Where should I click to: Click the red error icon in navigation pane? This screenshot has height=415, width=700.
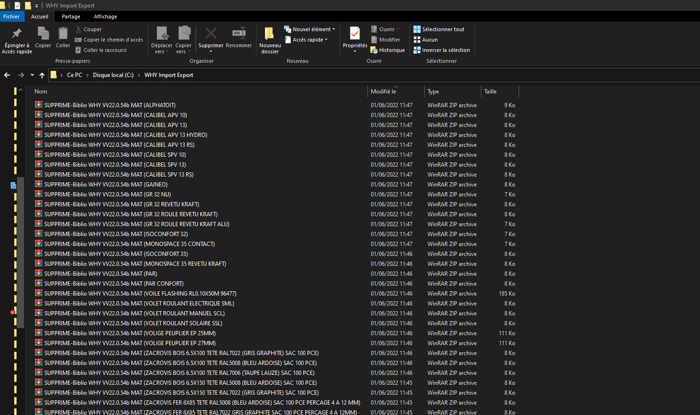(x=13, y=312)
